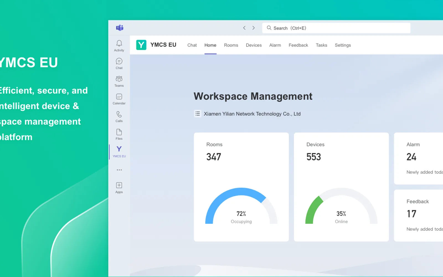Screen dimensions: 443x277
Task: Switch to the Alarm tab
Action: tap(275, 45)
